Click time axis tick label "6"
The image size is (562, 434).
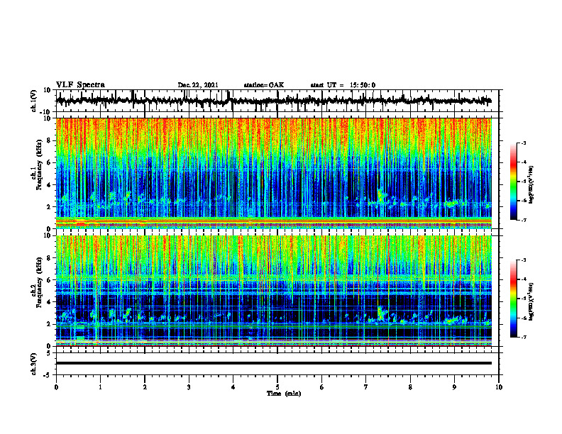[322, 387]
